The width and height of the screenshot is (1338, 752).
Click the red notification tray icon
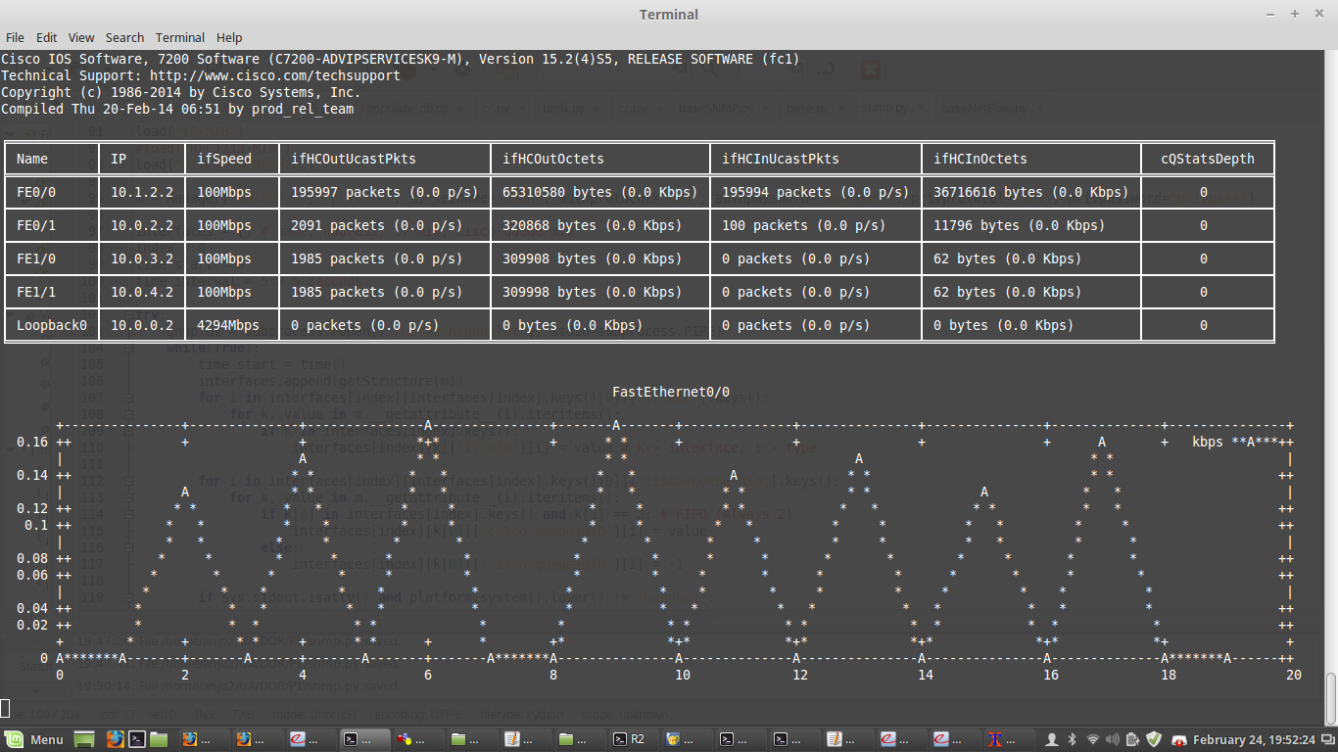tap(1179, 740)
